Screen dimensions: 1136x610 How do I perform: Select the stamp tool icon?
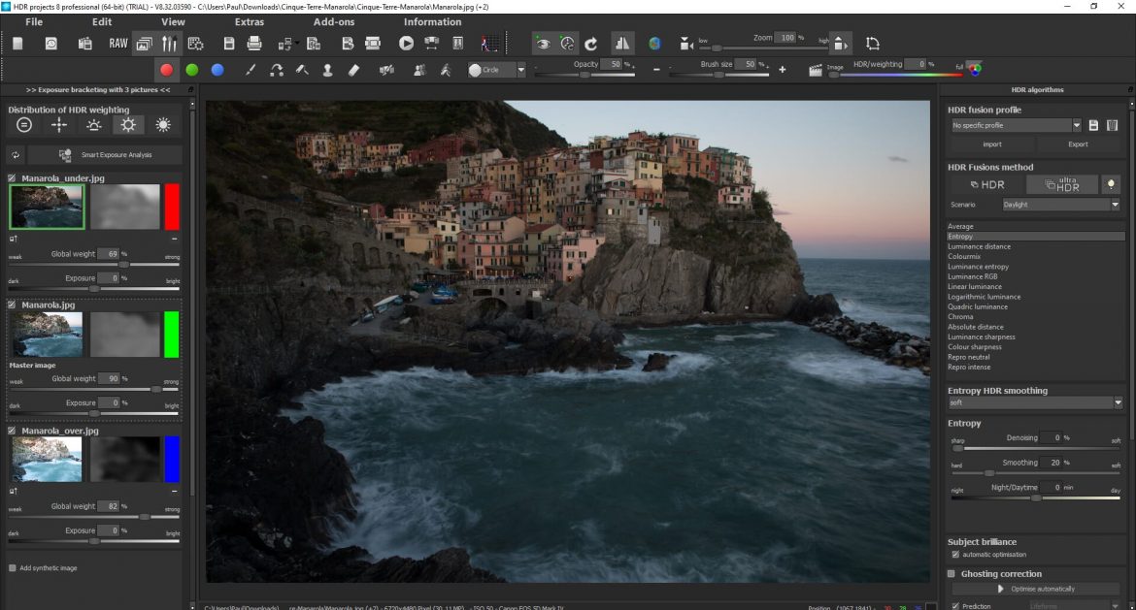click(x=327, y=70)
